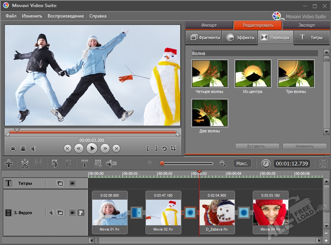The height and width of the screenshot is (245, 331).
Task: Open the Эффекты panel tab
Action: click(x=241, y=38)
